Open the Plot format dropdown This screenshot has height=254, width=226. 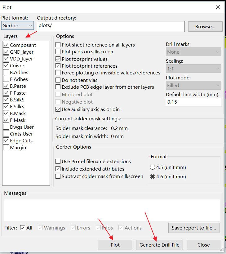coord(17,26)
